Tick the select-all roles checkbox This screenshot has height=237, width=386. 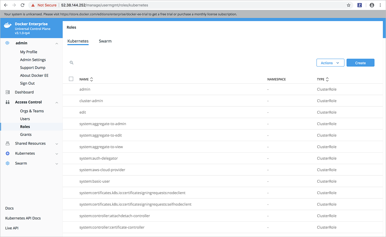[71, 79]
